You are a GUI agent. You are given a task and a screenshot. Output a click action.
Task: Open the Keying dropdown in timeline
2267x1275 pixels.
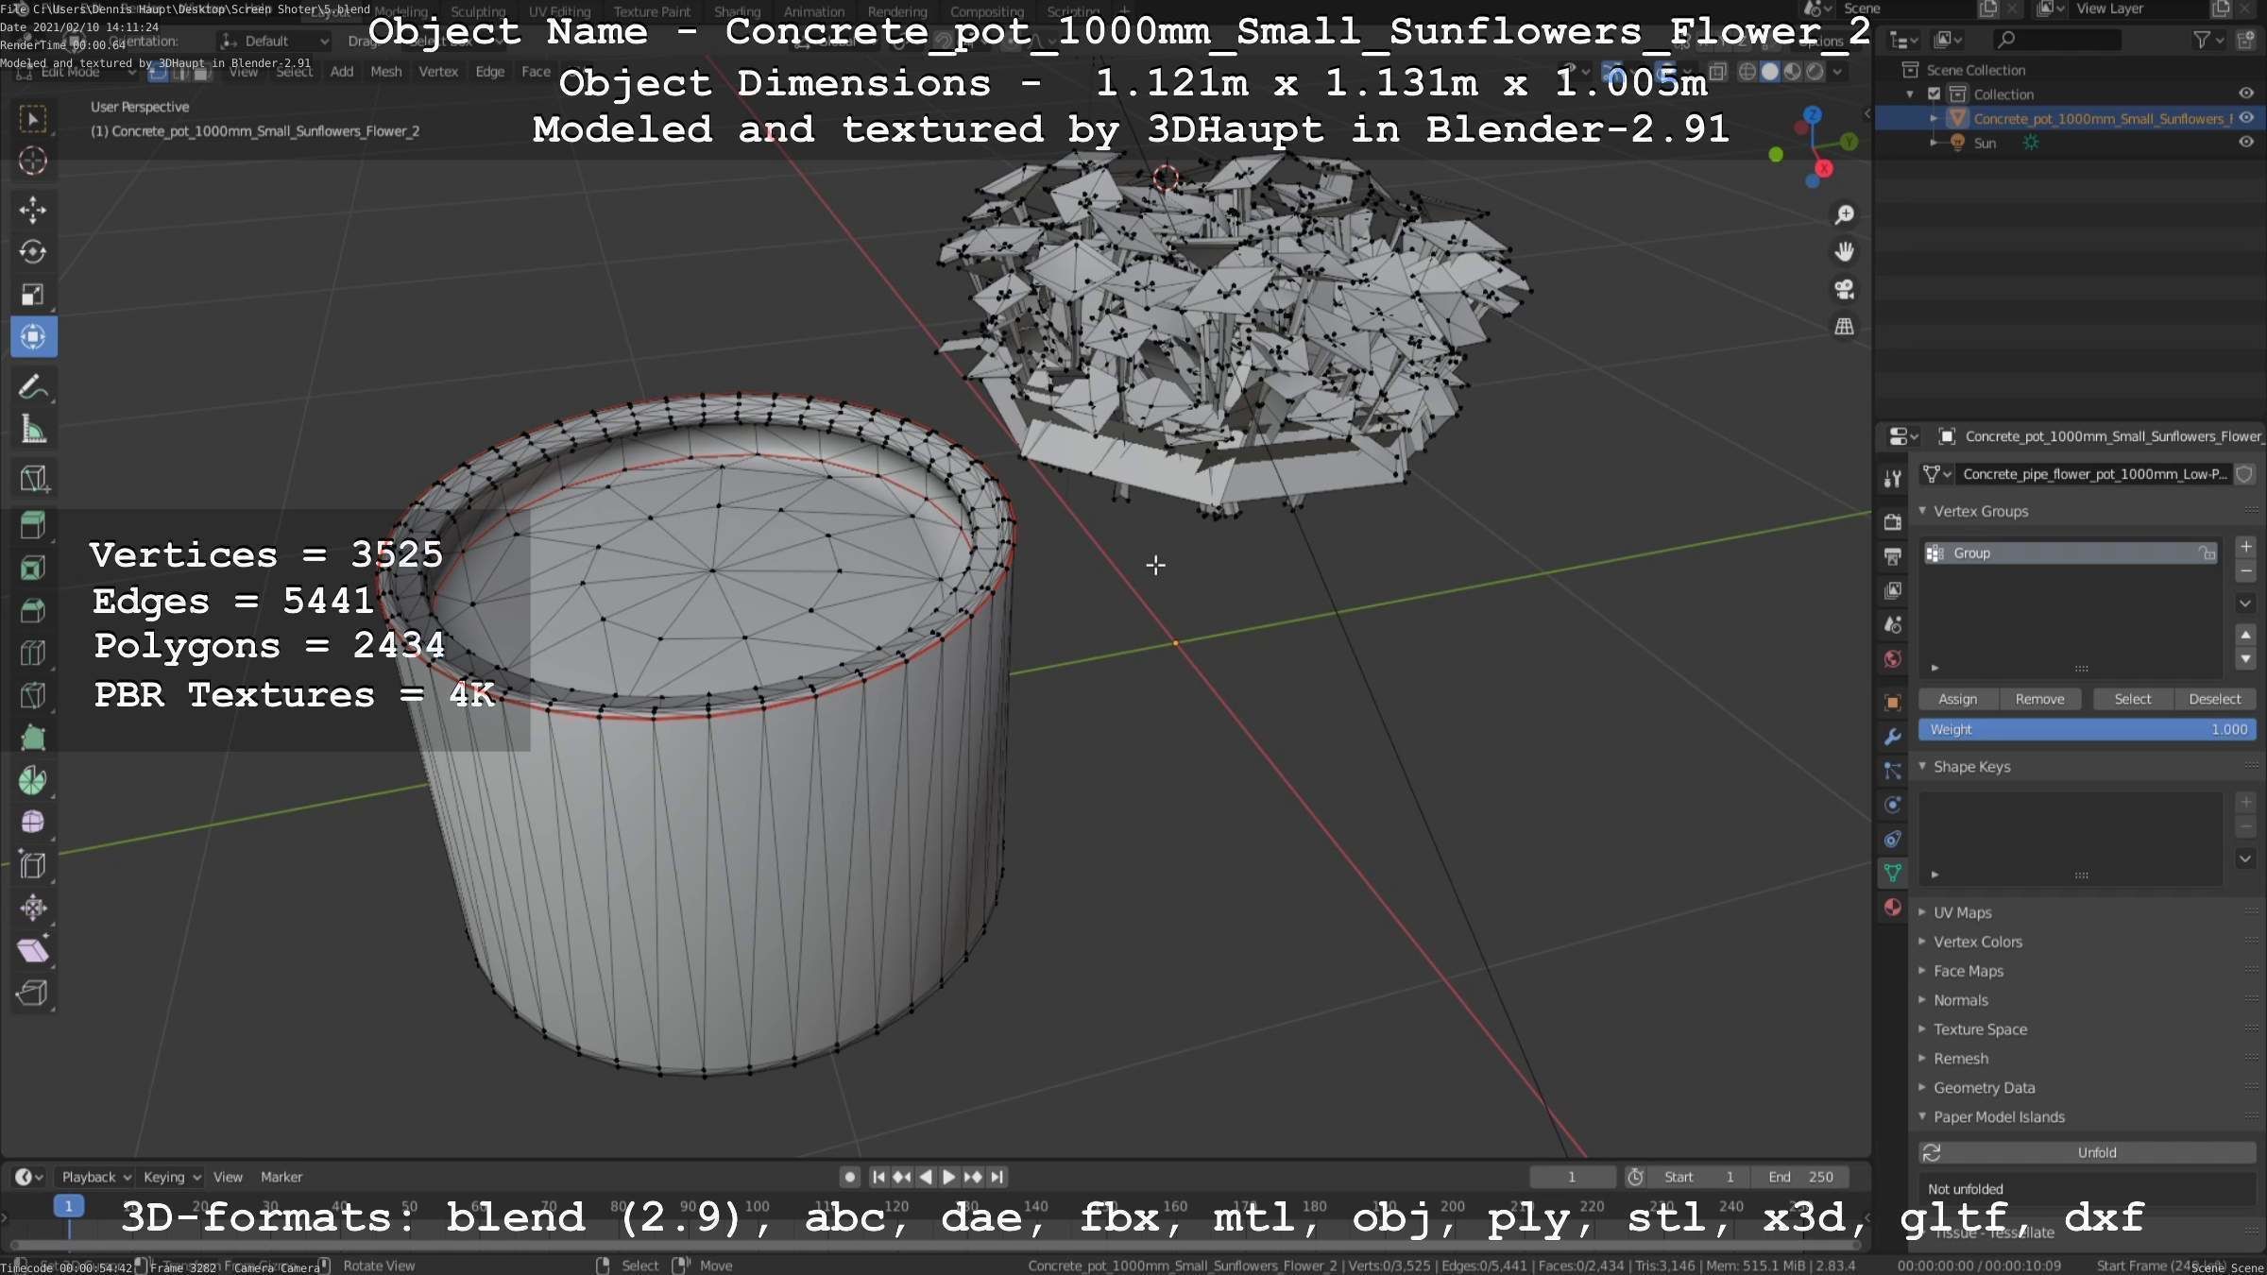[172, 1177]
